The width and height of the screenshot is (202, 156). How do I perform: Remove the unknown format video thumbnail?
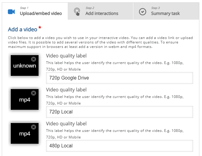click(34, 59)
